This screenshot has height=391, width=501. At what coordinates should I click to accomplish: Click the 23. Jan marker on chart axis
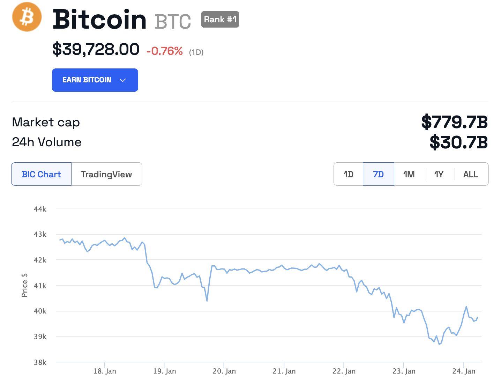click(x=404, y=371)
